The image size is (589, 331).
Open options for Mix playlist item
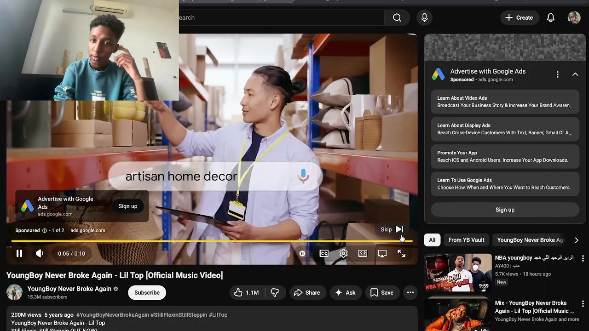583,304
